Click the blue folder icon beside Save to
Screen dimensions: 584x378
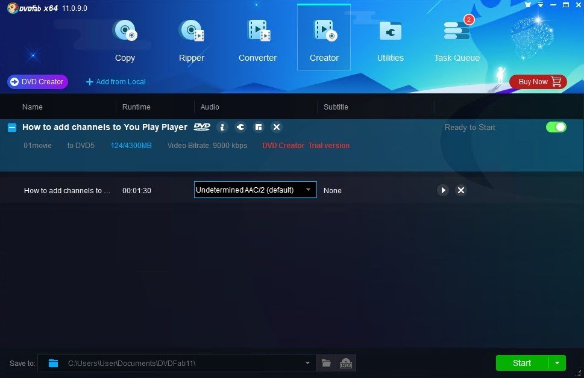click(x=53, y=363)
